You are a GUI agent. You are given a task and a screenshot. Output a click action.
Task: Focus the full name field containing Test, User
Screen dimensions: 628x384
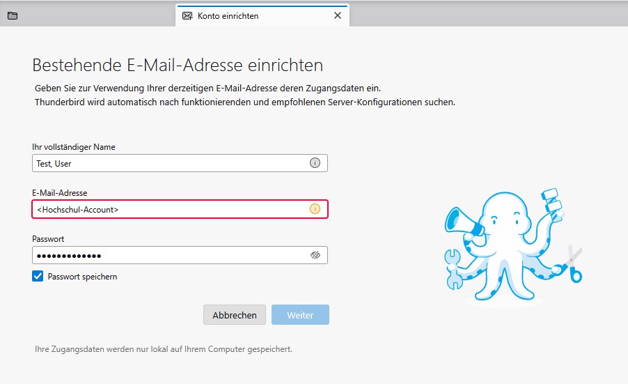pos(167,163)
